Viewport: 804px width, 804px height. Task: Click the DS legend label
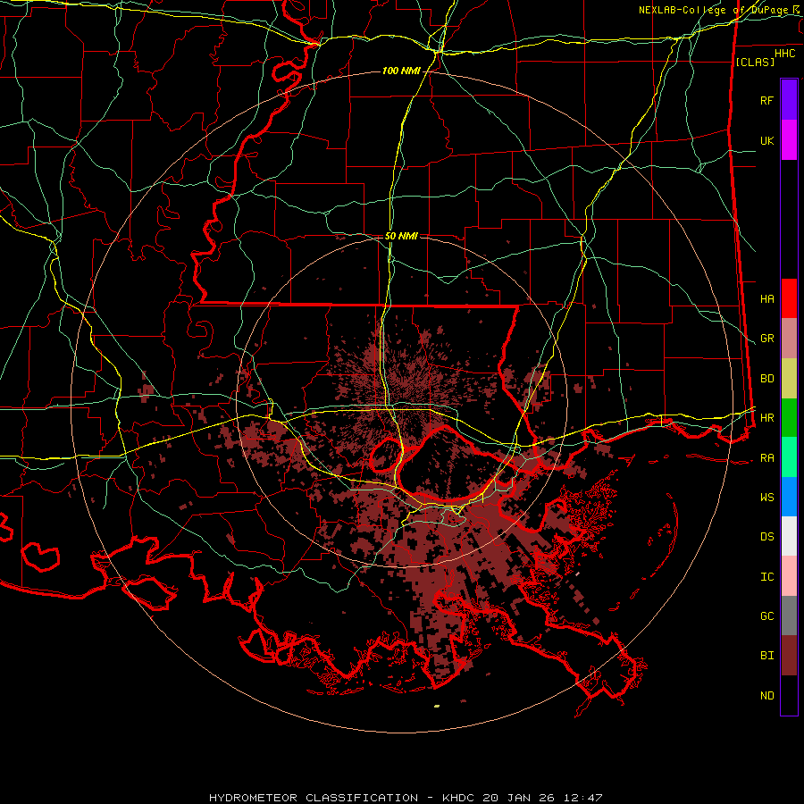click(767, 537)
